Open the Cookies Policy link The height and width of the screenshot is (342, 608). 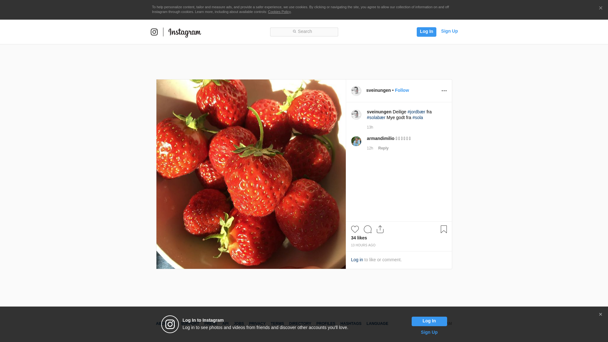point(279,12)
